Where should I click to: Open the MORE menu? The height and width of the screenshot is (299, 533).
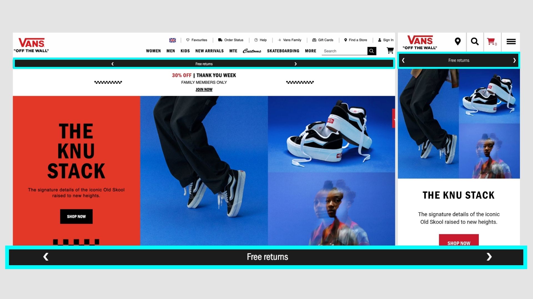310,51
